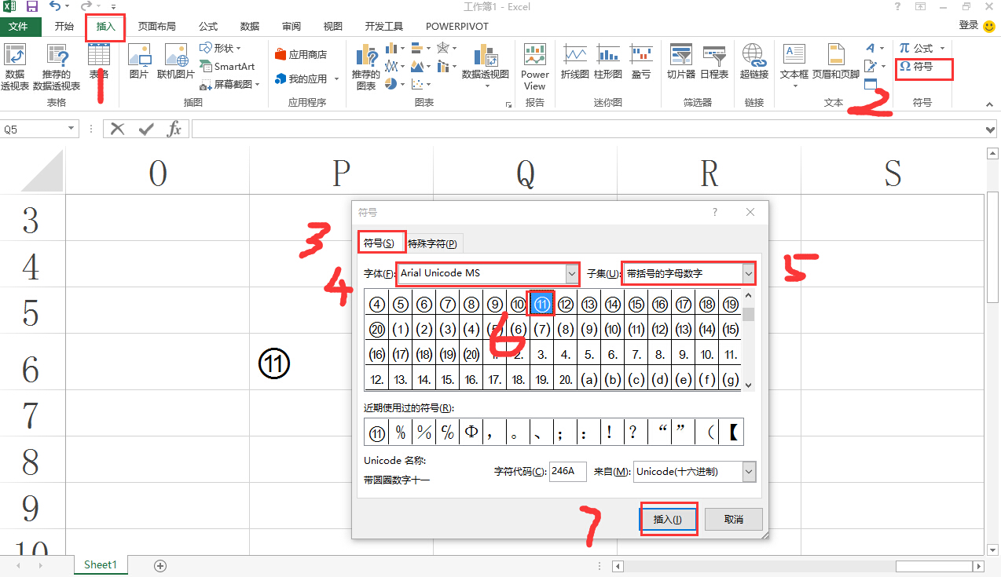The width and height of the screenshot is (1001, 577).
Task: Open Recommended PivotTables (推荐的数据透视表)
Action: pos(57,67)
